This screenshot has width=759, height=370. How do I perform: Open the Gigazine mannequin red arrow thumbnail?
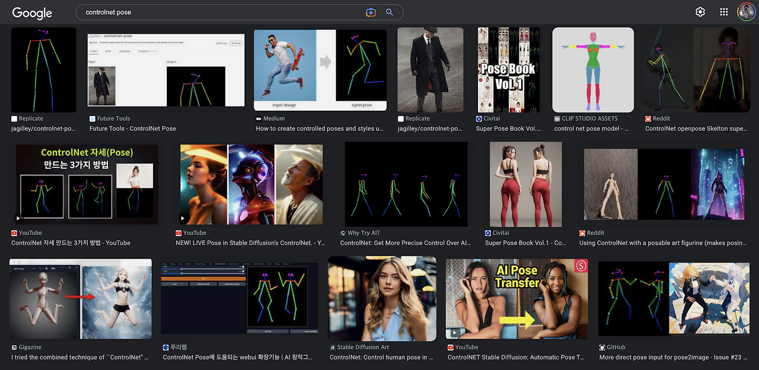[81, 300]
